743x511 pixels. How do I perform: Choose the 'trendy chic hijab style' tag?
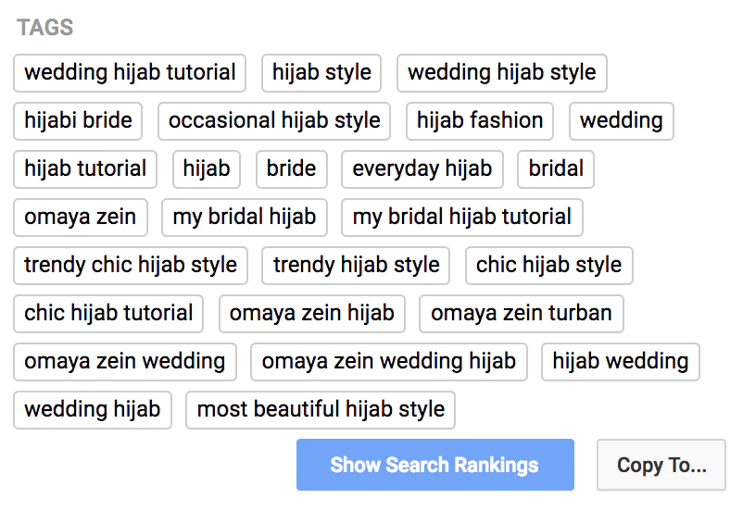click(x=131, y=266)
